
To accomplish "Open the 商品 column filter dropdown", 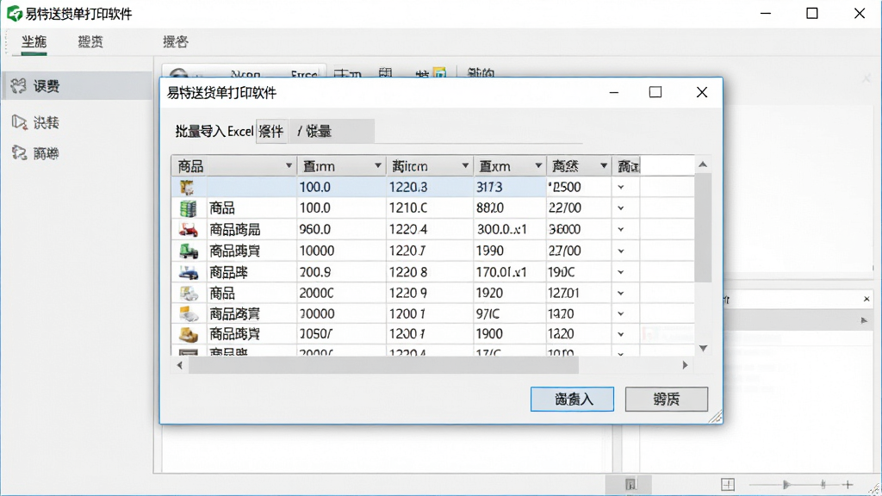I will (x=289, y=166).
